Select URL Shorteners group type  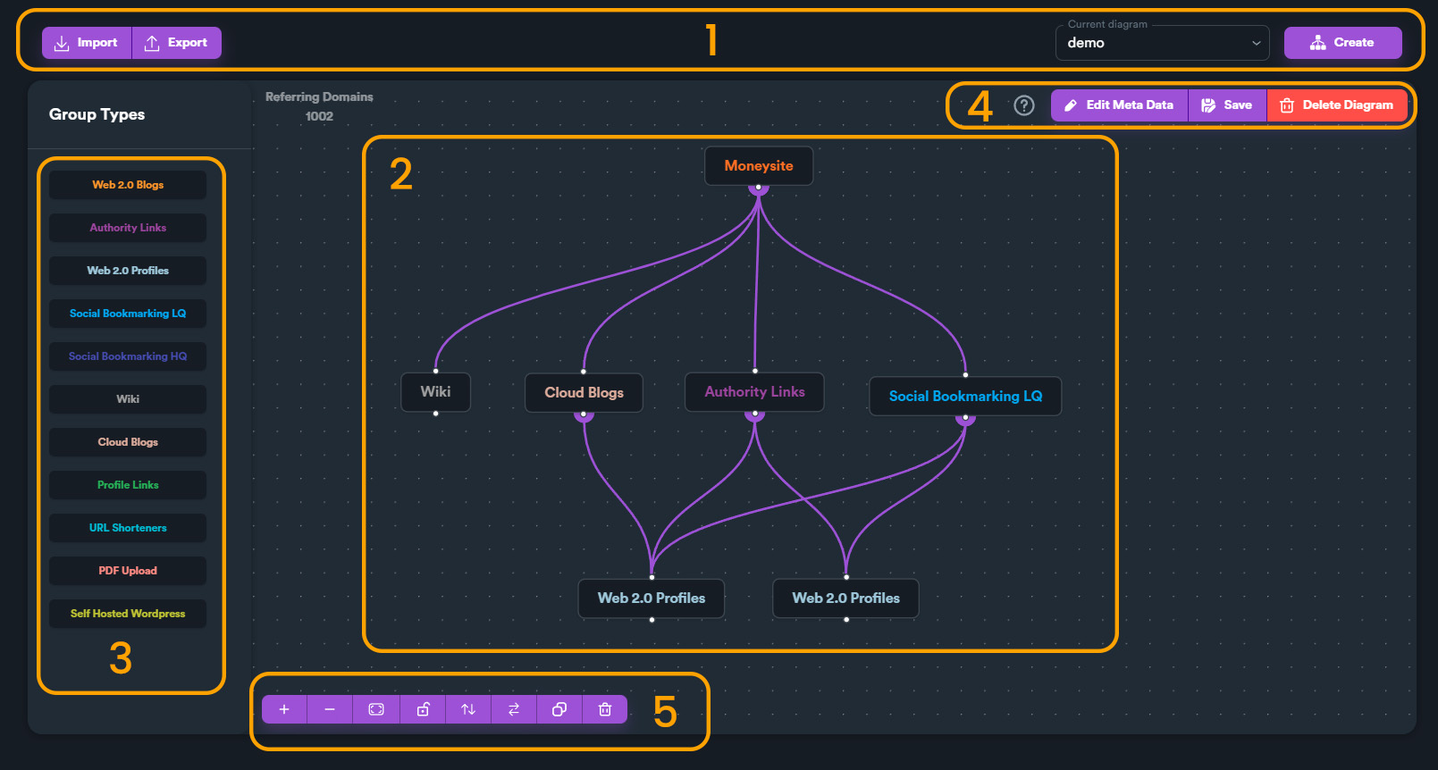pyautogui.click(x=128, y=528)
